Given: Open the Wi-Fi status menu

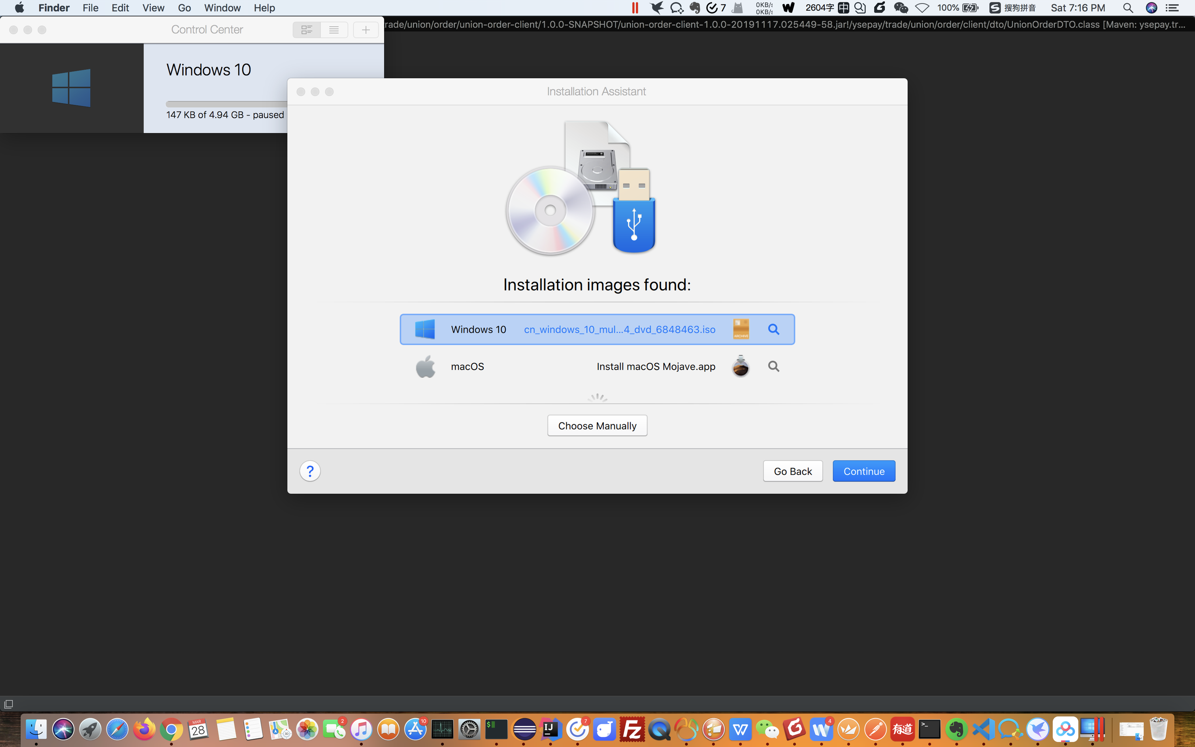Looking at the screenshot, I should [x=922, y=8].
